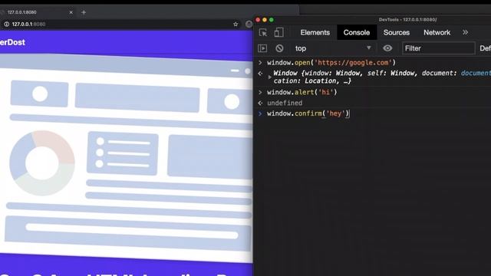The width and height of the screenshot is (491, 276).
Task: Minimize DevTools with yellow button
Action: tap(265, 20)
